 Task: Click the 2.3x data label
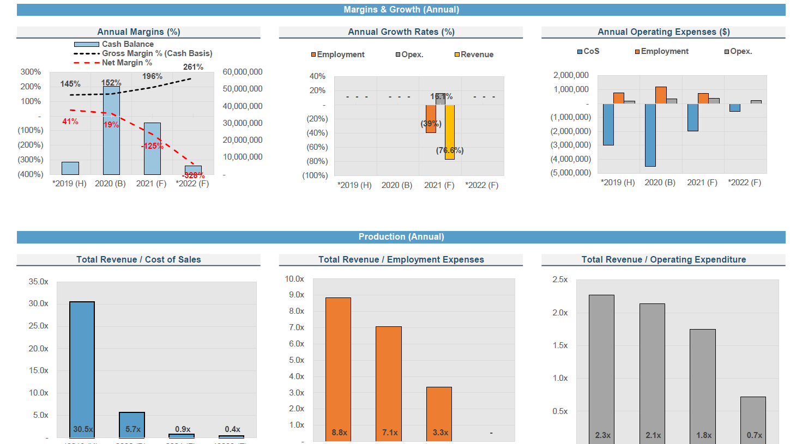pyautogui.click(x=602, y=435)
